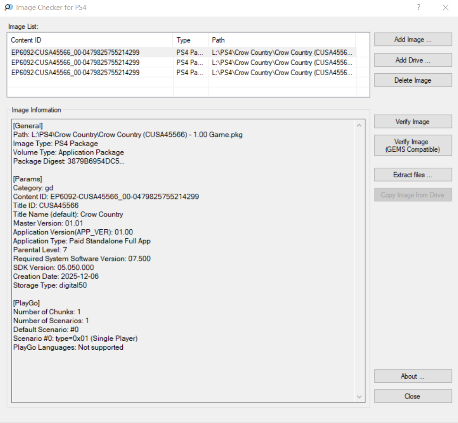Click the Path column header
Image resolution: width=458 pixels, height=423 pixels.
281,40
